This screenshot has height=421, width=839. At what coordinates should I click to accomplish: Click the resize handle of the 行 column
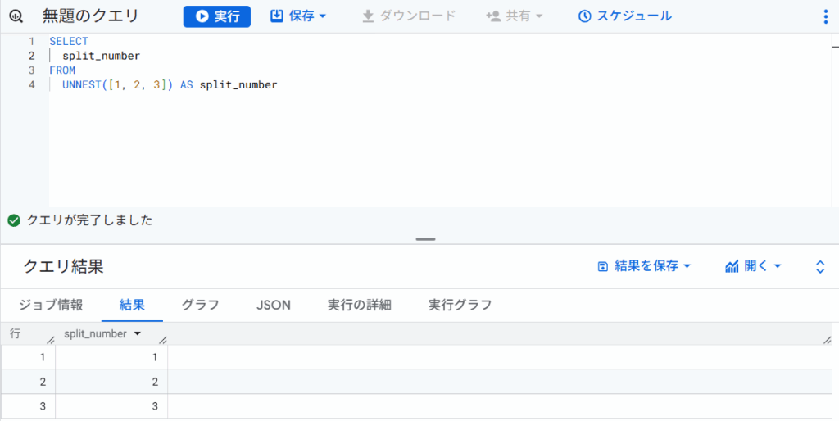[x=50, y=339]
